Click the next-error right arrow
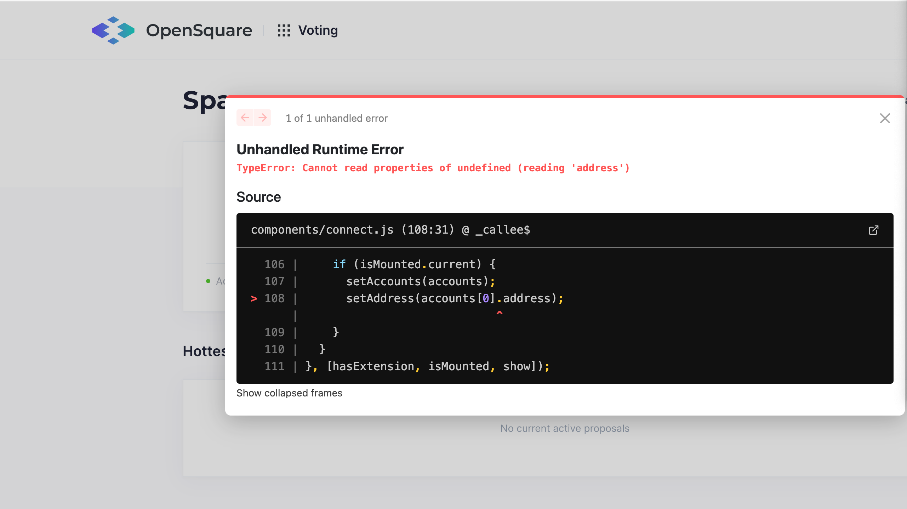 pyautogui.click(x=263, y=118)
